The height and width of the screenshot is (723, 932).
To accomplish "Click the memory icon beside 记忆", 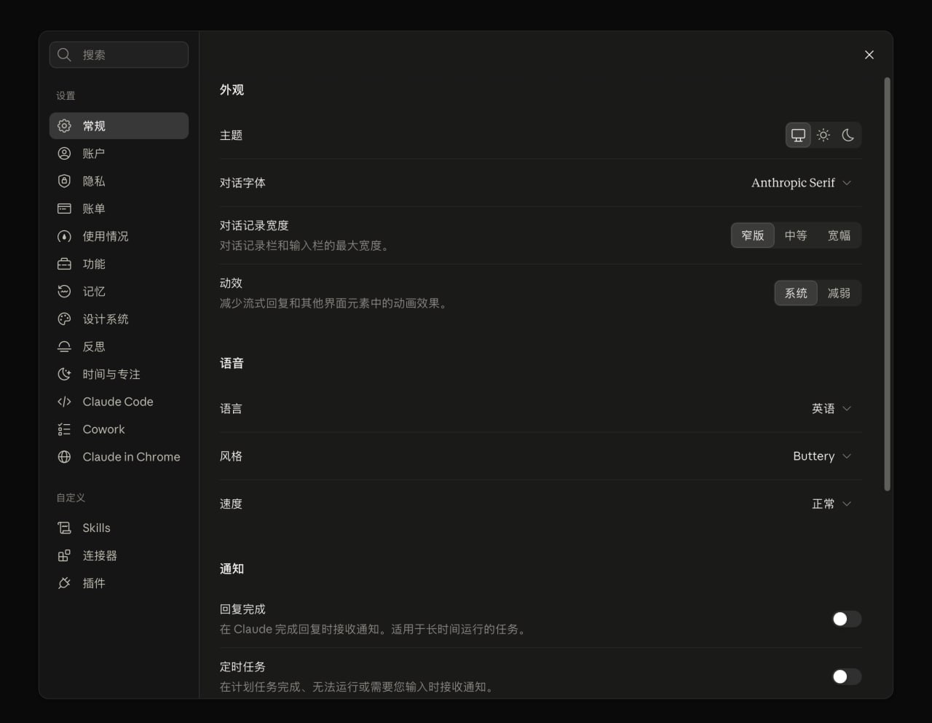I will [64, 292].
